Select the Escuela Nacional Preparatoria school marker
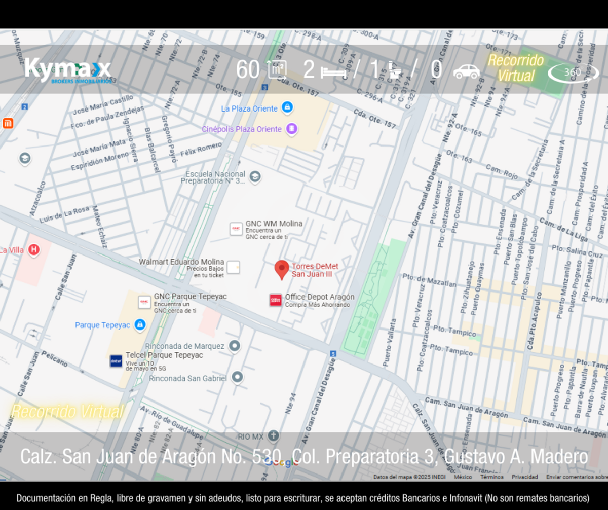This screenshot has height=510, width=608. pyautogui.click(x=256, y=177)
